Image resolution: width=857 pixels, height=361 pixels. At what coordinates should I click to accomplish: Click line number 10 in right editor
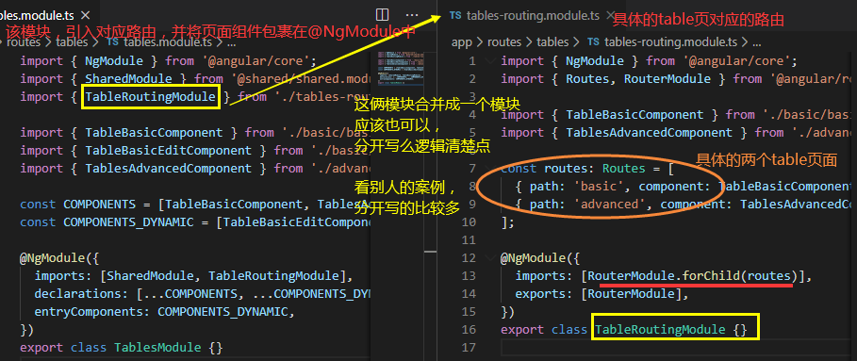click(469, 222)
